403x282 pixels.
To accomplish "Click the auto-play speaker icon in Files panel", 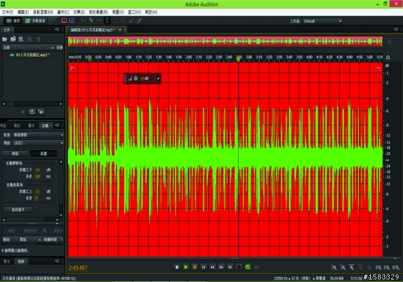I will [x=42, y=112].
